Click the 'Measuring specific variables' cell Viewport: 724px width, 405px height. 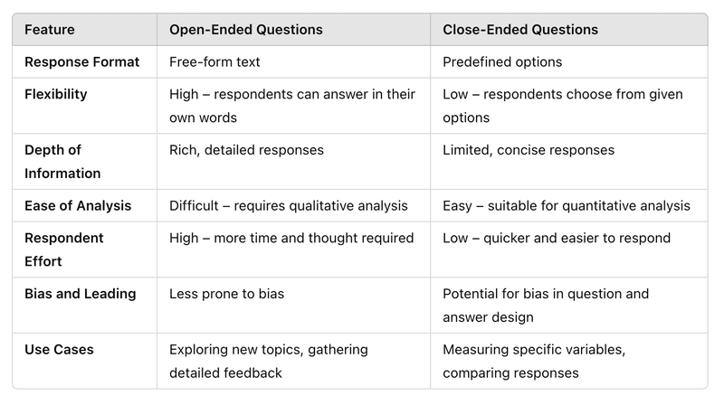pyautogui.click(x=531, y=349)
